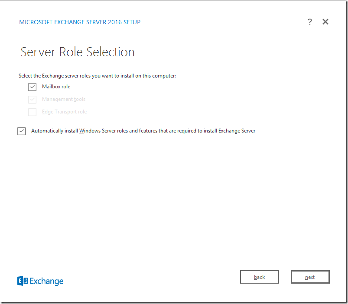Toggle automatic Windows Server roles install checkbox

[22, 131]
